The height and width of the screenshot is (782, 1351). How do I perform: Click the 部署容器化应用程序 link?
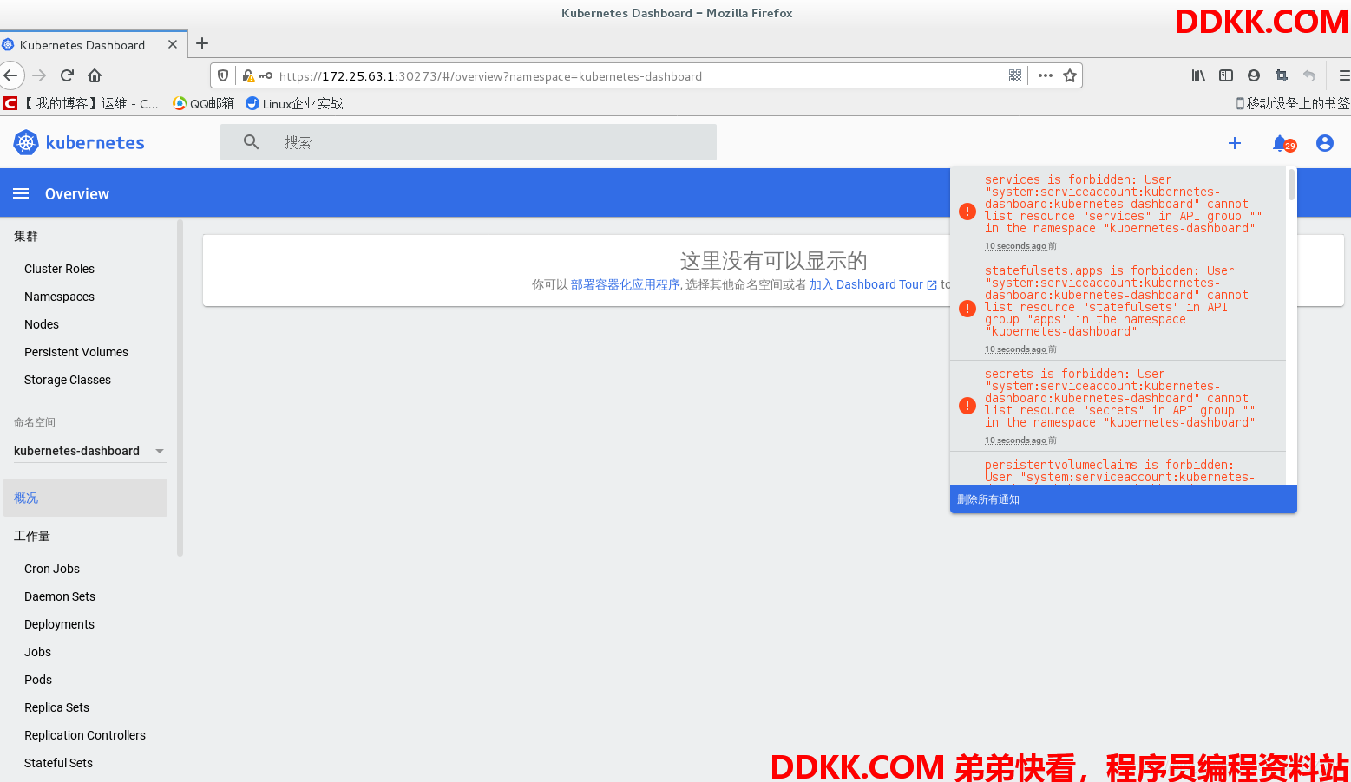pyautogui.click(x=626, y=284)
